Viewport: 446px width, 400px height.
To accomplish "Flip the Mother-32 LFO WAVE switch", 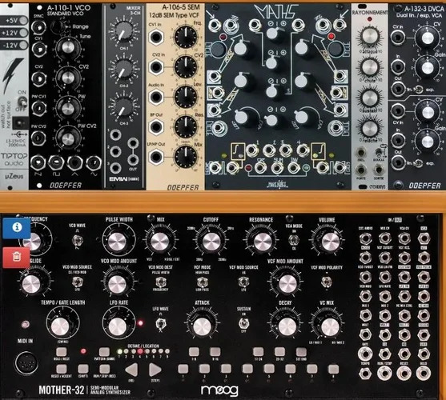I will [x=161, y=323].
